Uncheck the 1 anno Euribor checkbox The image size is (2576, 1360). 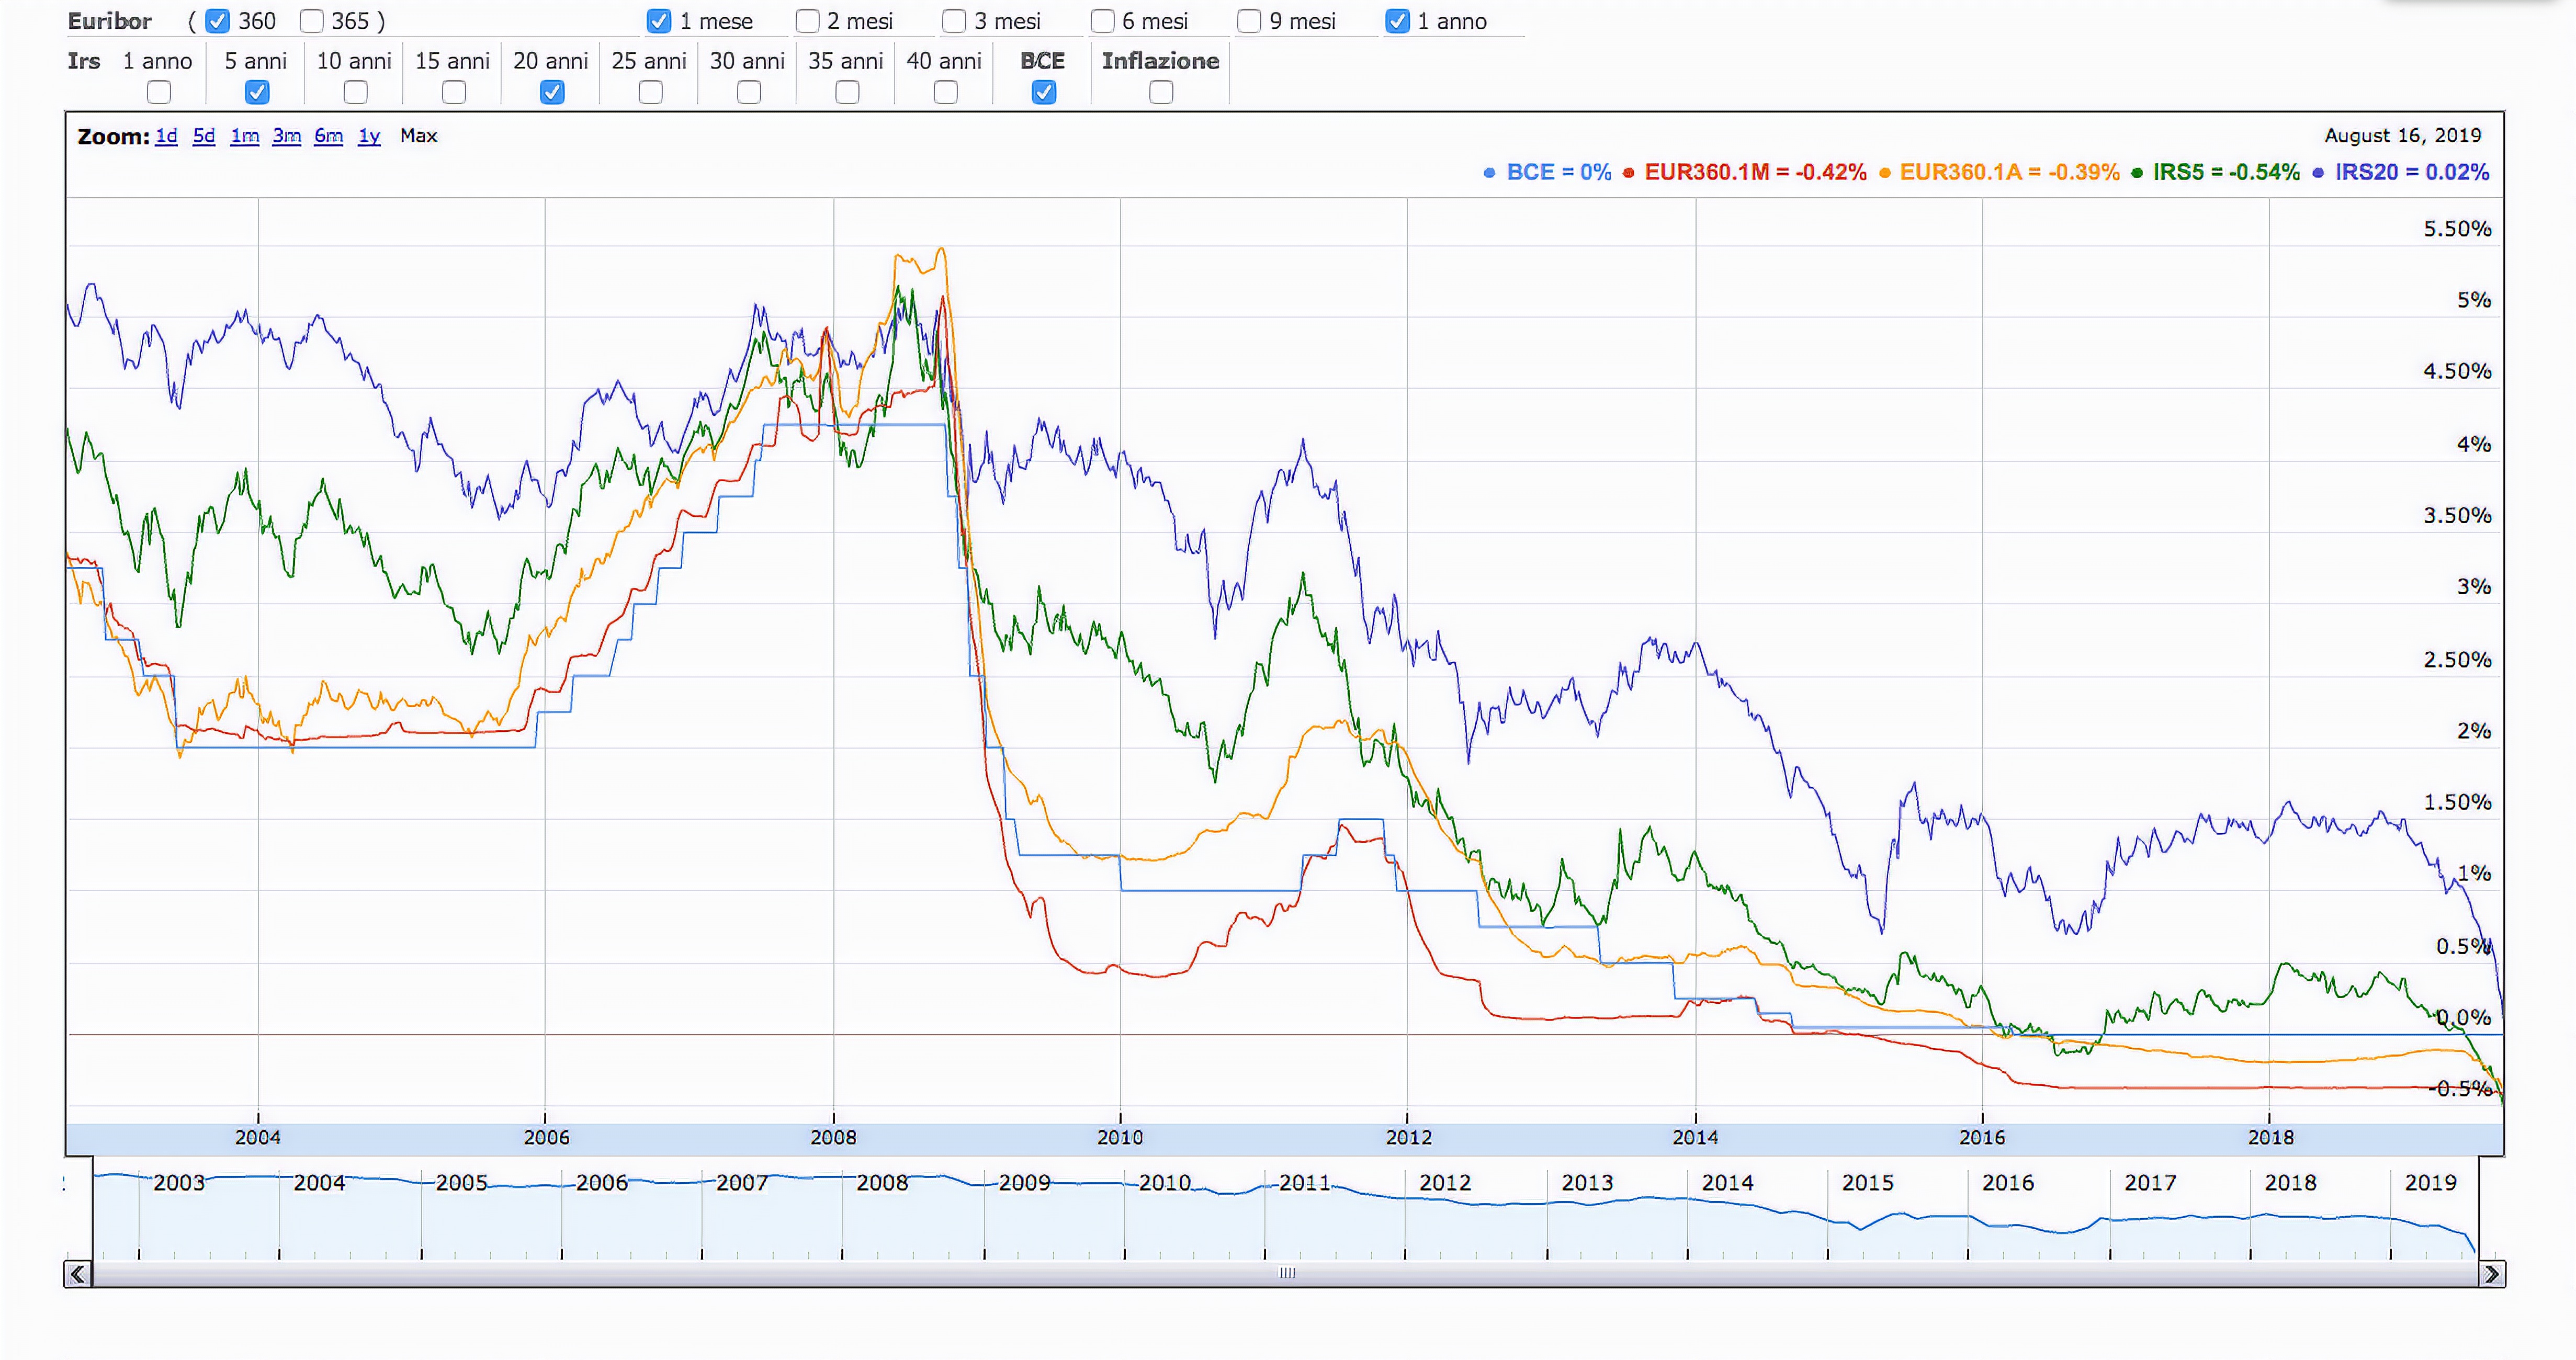click(x=1398, y=21)
